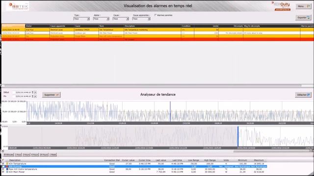Sort by the Atelier column header
This screenshot has width=314, height=176.
[37, 26]
